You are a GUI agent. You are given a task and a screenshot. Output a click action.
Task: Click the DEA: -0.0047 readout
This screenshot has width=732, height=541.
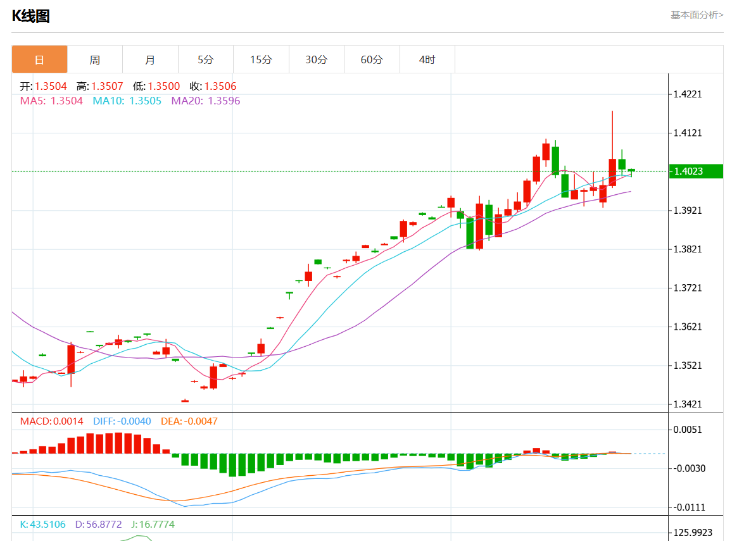[189, 421]
